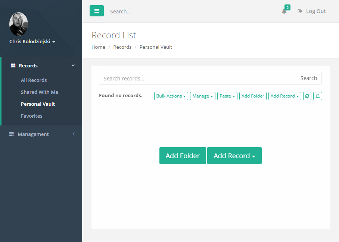Image resolution: width=339 pixels, height=242 pixels.
Task: Open the Manage dropdown
Action: coord(203,96)
